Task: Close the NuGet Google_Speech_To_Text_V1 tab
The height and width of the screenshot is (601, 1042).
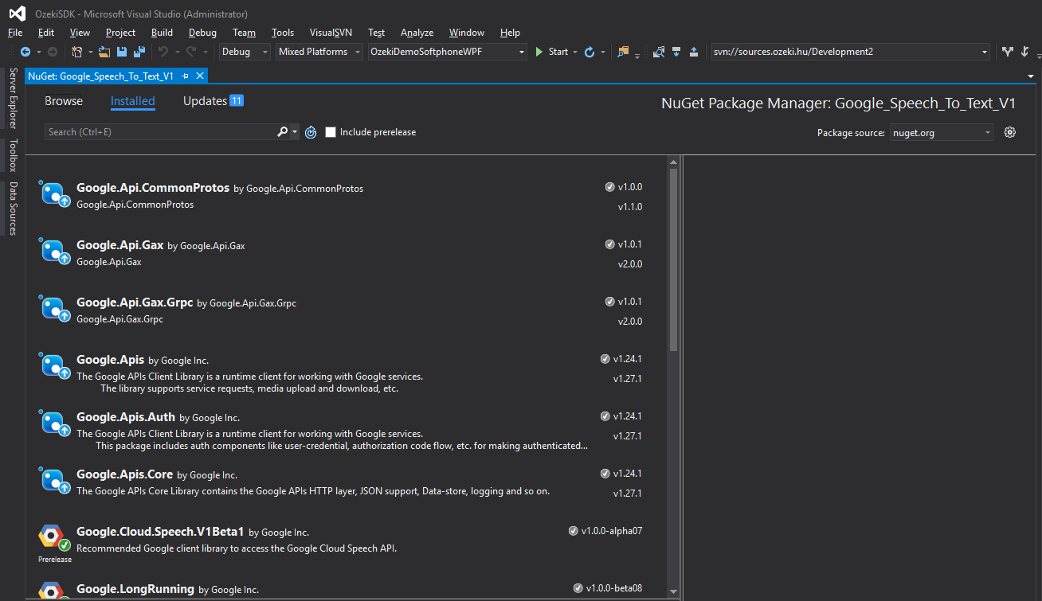Action: [x=200, y=76]
